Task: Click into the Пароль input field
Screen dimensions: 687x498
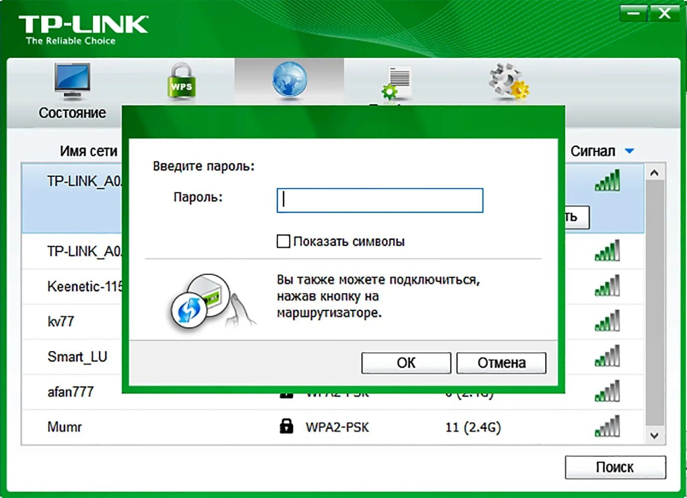Action: pyautogui.click(x=380, y=200)
